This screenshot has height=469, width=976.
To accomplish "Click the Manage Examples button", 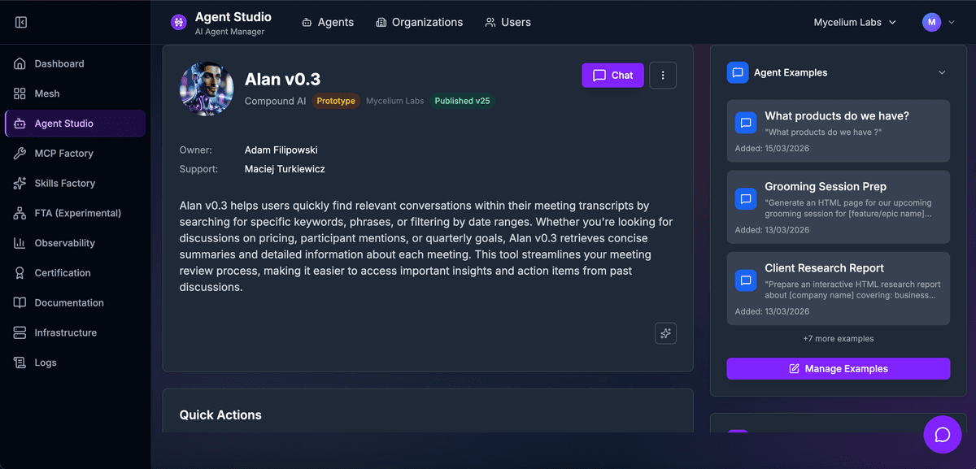I will point(838,369).
